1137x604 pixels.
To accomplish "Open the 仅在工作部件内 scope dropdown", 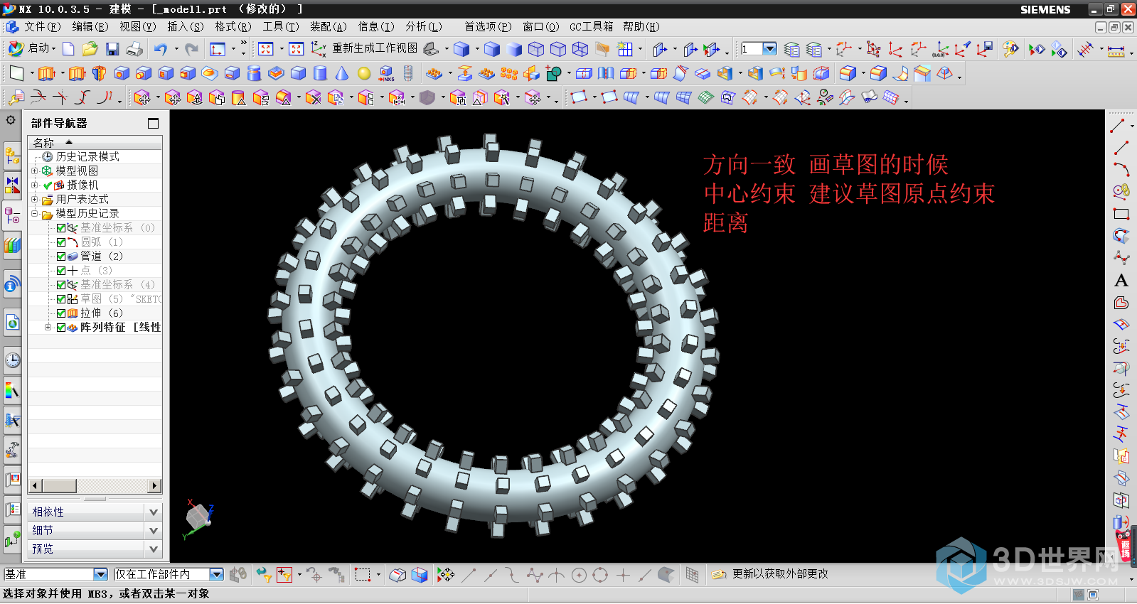I will [x=216, y=574].
